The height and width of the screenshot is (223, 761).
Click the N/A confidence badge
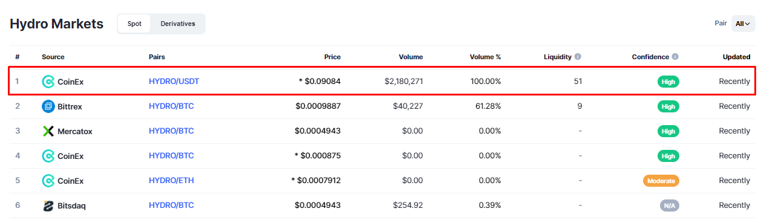coord(670,205)
